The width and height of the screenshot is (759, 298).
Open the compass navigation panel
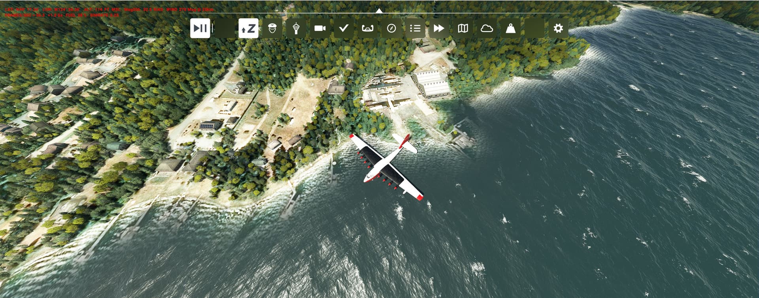[391, 28]
